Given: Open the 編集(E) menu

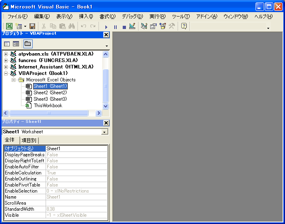Looking at the screenshot, I should [x=42, y=17].
